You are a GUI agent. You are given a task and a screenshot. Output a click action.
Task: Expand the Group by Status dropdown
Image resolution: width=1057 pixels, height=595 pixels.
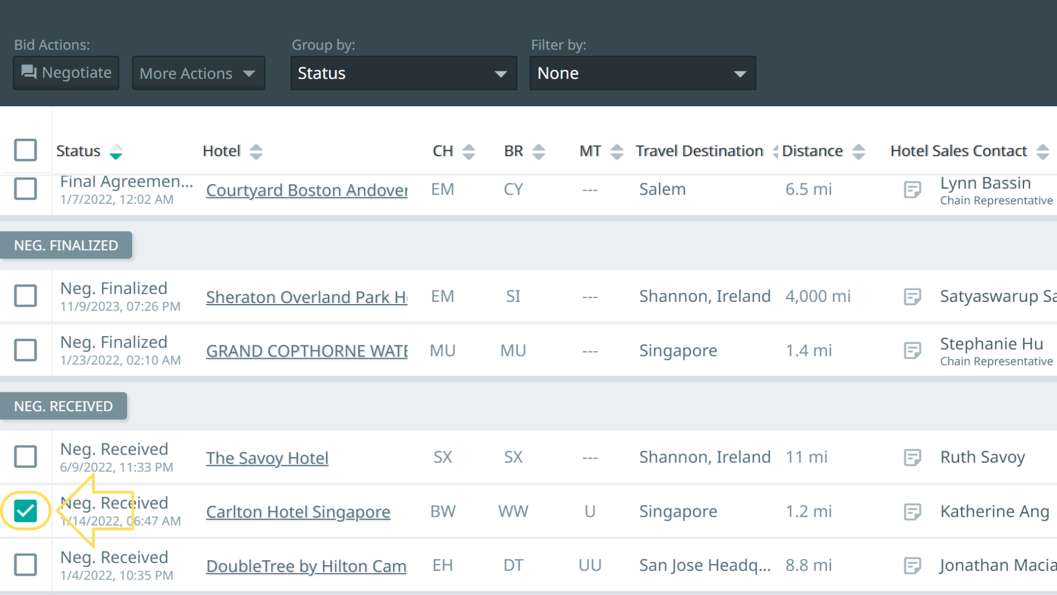pyautogui.click(x=404, y=73)
